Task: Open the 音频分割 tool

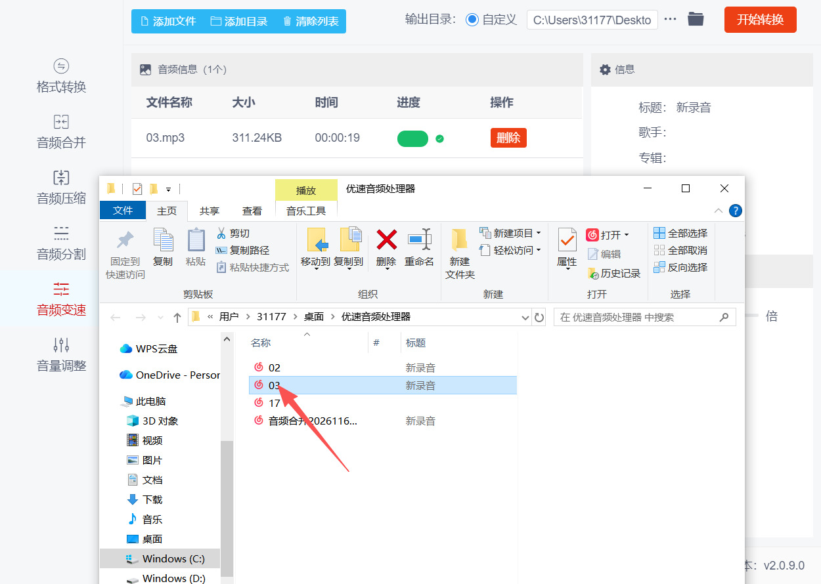Action: (x=61, y=243)
